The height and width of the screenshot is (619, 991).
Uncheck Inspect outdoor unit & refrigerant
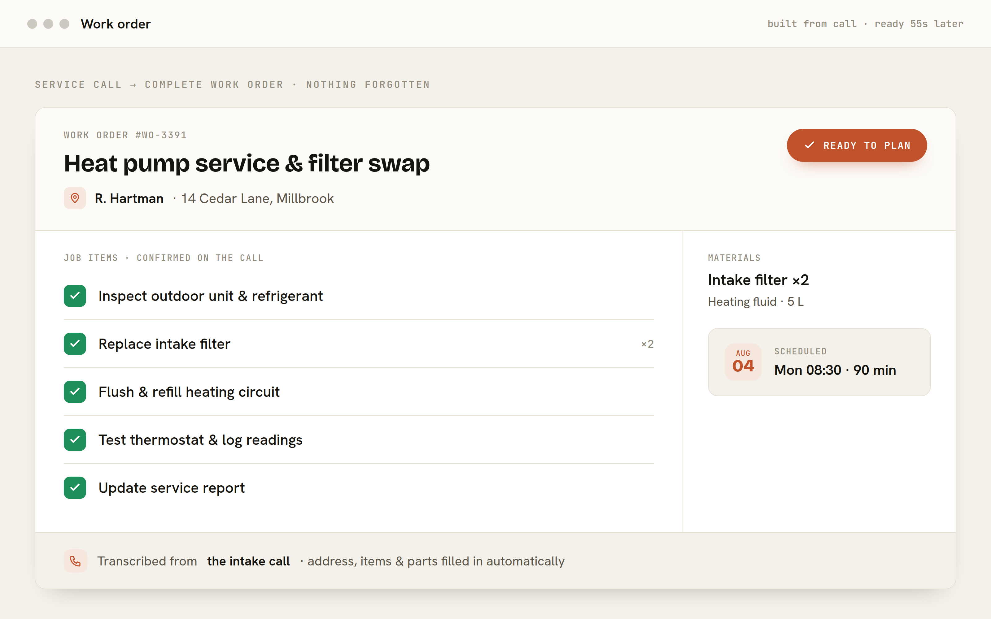coord(75,296)
